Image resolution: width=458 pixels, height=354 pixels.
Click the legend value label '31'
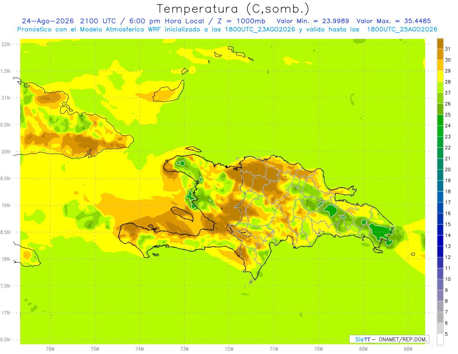tap(448, 49)
